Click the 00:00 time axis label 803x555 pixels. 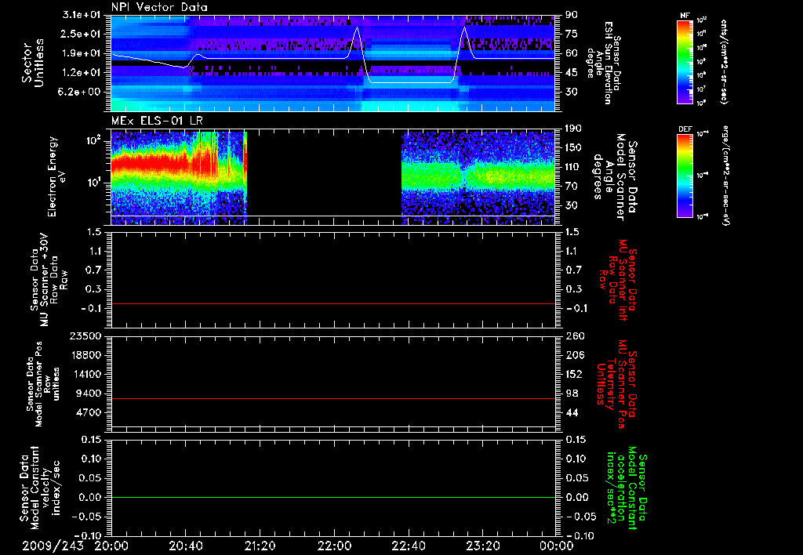point(557,546)
